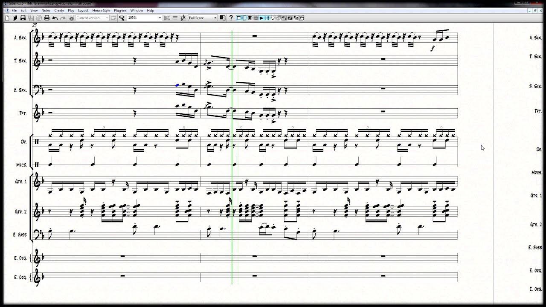The image size is (546, 307).
Task: Open the Window menu
Action: pos(136,10)
